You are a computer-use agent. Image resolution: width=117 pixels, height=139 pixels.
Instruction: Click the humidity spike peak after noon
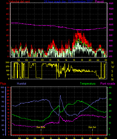(x=60, y=96)
